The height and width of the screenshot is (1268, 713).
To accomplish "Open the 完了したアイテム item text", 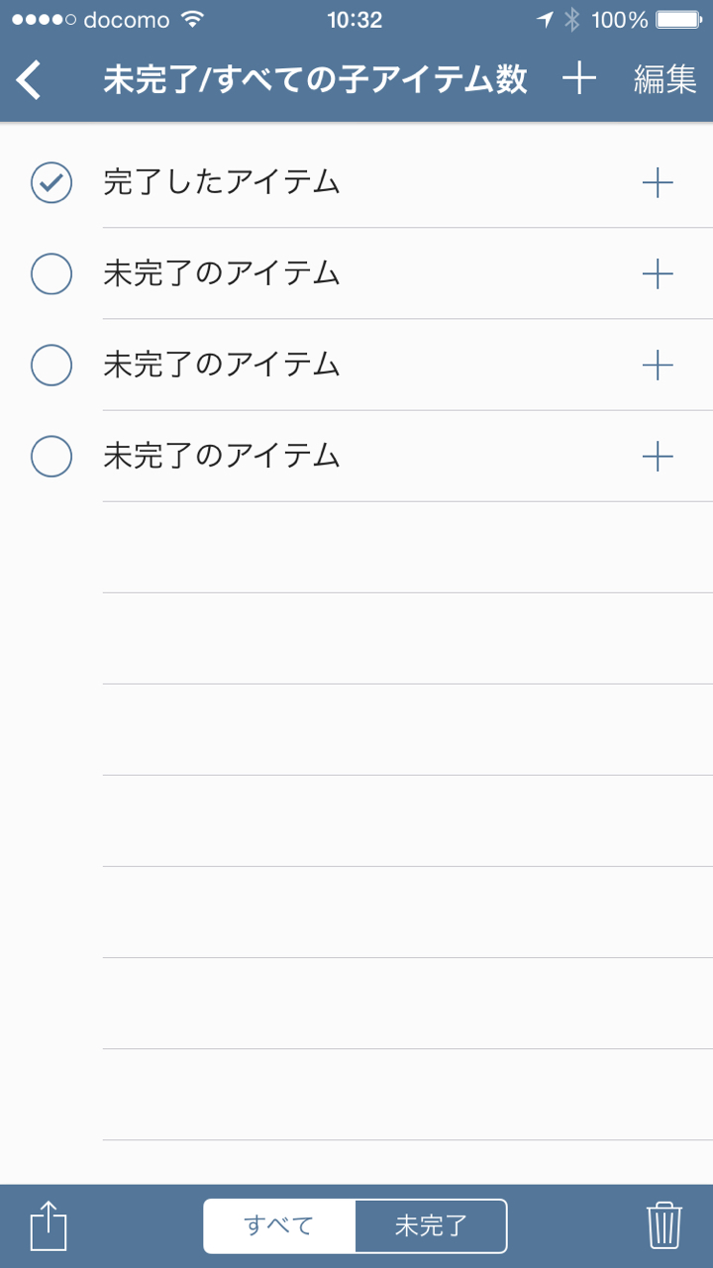I will tap(222, 182).
